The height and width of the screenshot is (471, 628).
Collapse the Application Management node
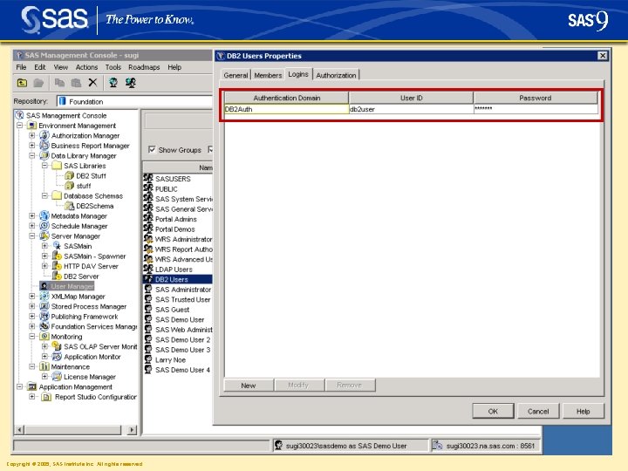point(19,386)
